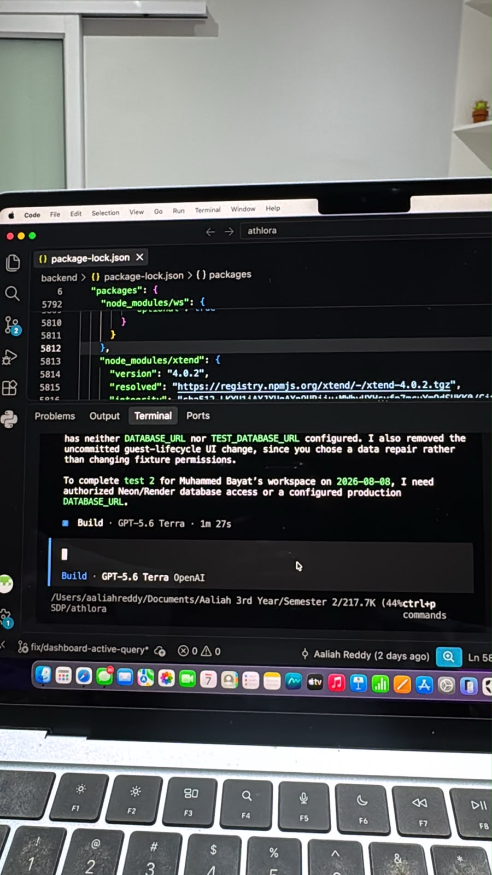The image size is (492, 875).
Task: Open Source Control with 2 pending changes
Action: tap(12, 325)
